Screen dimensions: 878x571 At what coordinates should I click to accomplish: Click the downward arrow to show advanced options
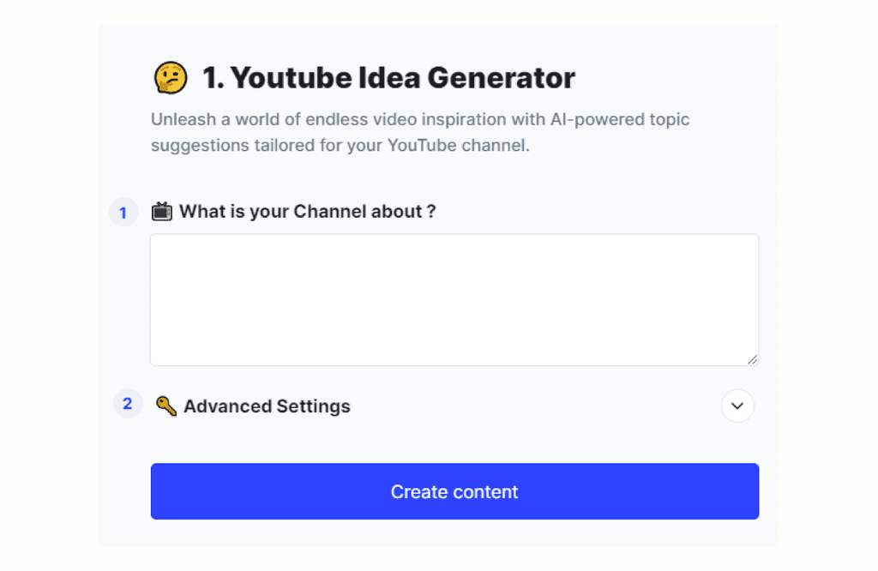737,406
